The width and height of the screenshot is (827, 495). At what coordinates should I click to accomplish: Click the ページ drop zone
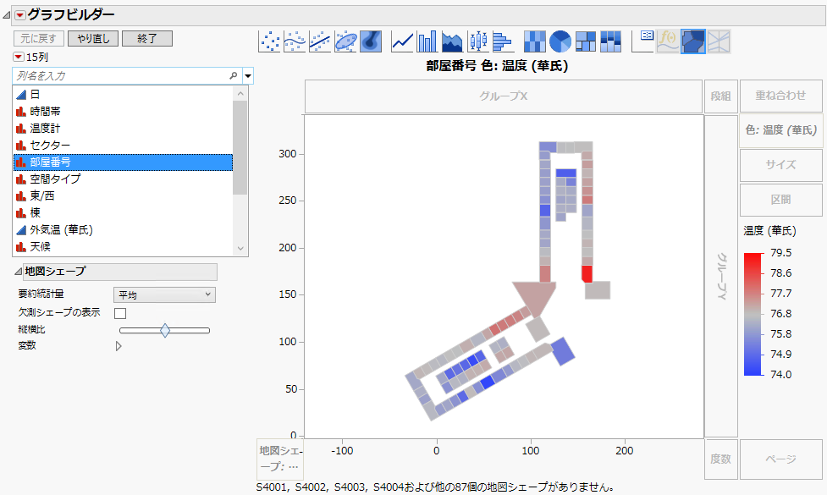pos(780,459)
